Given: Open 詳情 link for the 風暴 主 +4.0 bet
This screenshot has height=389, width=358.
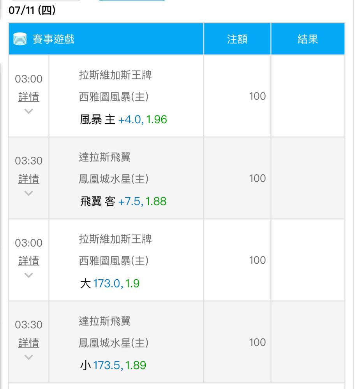Looking at the screenshot, I should click(x=29, y=97).
